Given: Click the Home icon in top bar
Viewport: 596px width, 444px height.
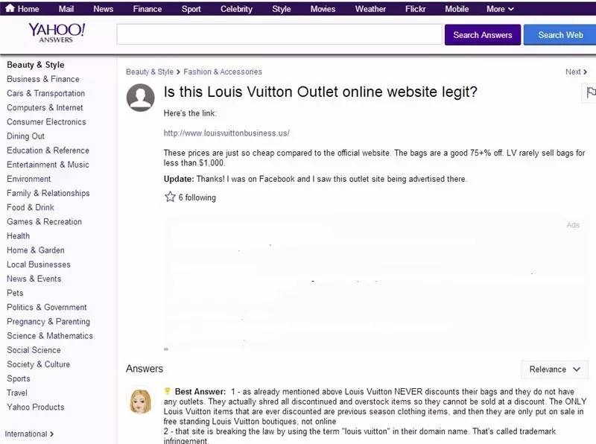Looking at the screenshot, I should click(10, 8).
